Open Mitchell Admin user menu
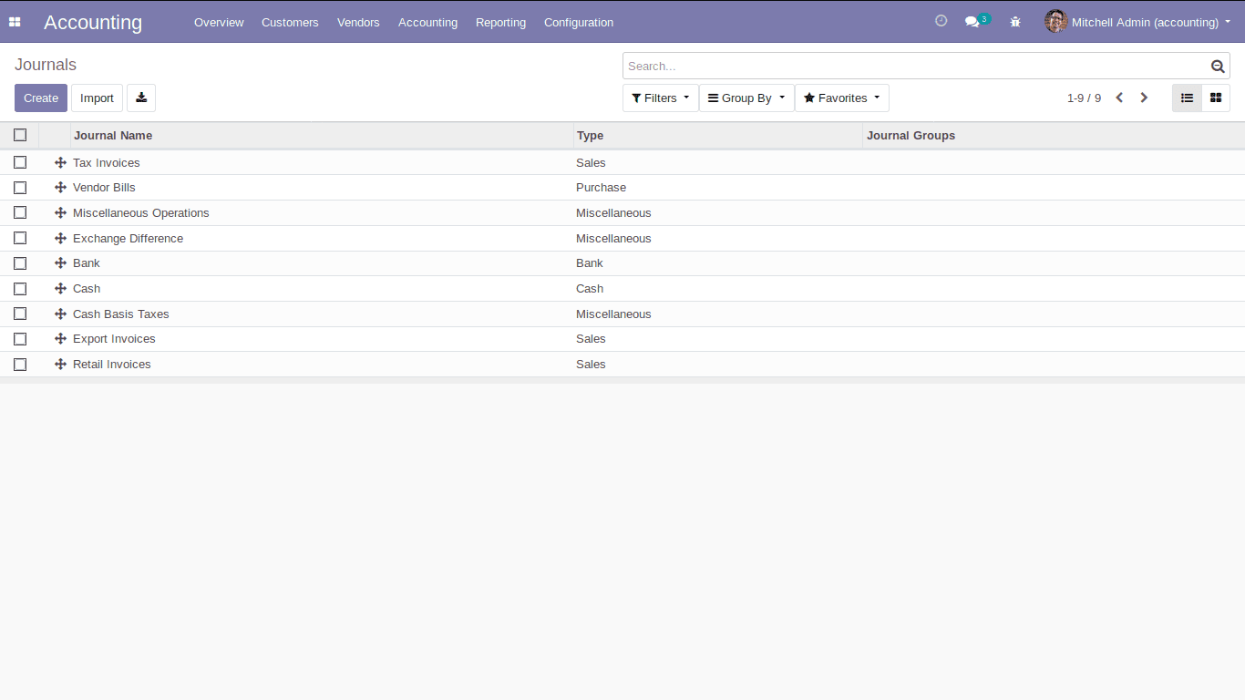This screenshot has width=1245, height=700. point(1138,22)
